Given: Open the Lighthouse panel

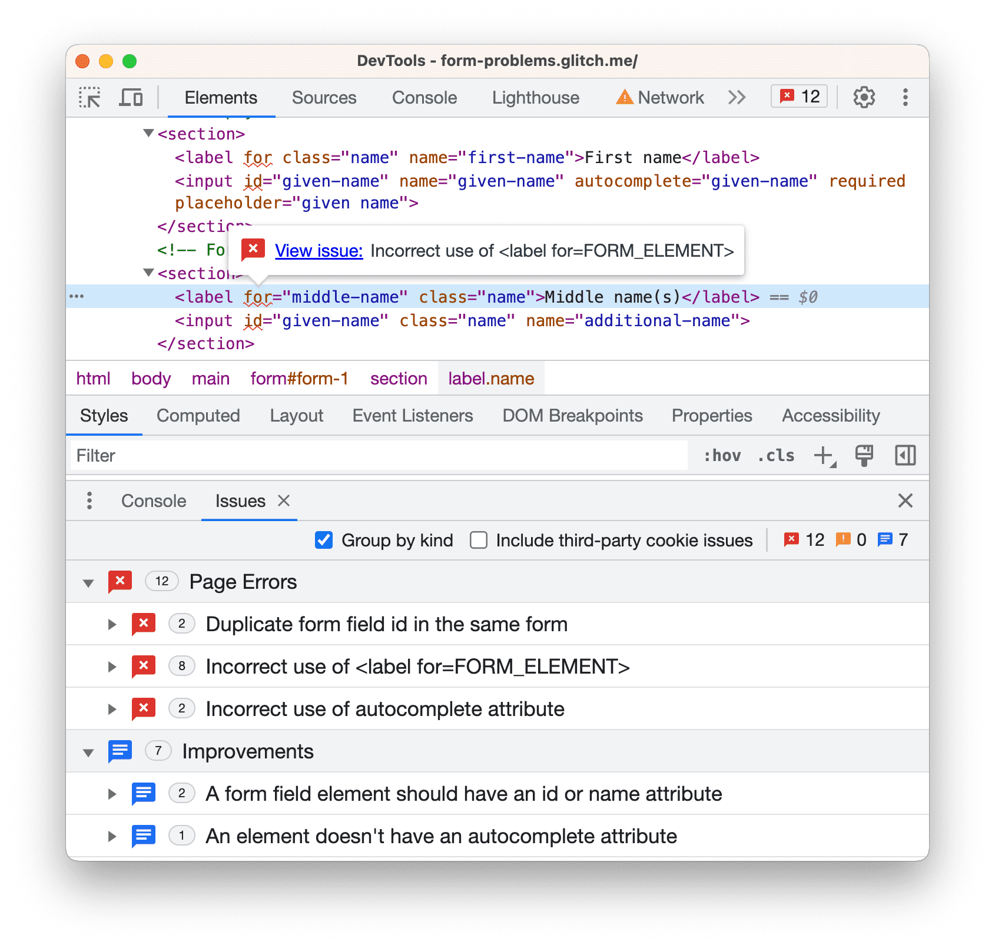Looking at the screenshot, I should point(535,97).
